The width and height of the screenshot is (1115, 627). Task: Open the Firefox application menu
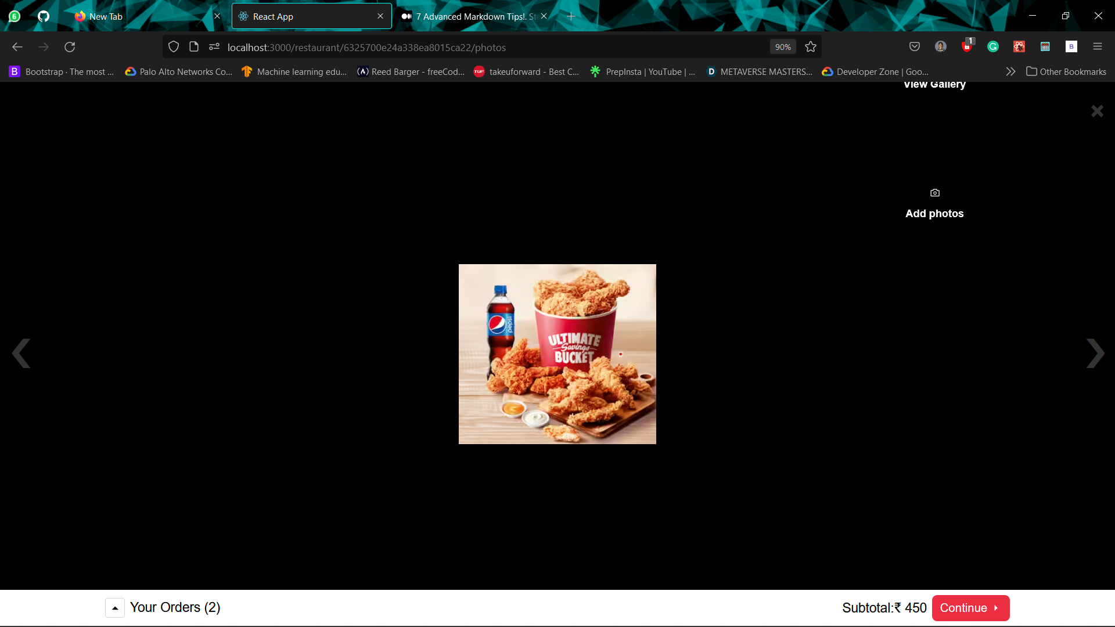[x=1098, y=47]
